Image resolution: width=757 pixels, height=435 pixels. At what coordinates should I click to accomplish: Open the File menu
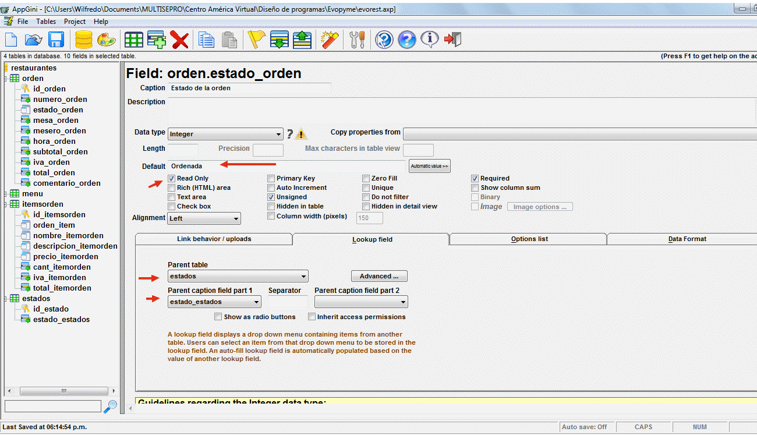23,22
